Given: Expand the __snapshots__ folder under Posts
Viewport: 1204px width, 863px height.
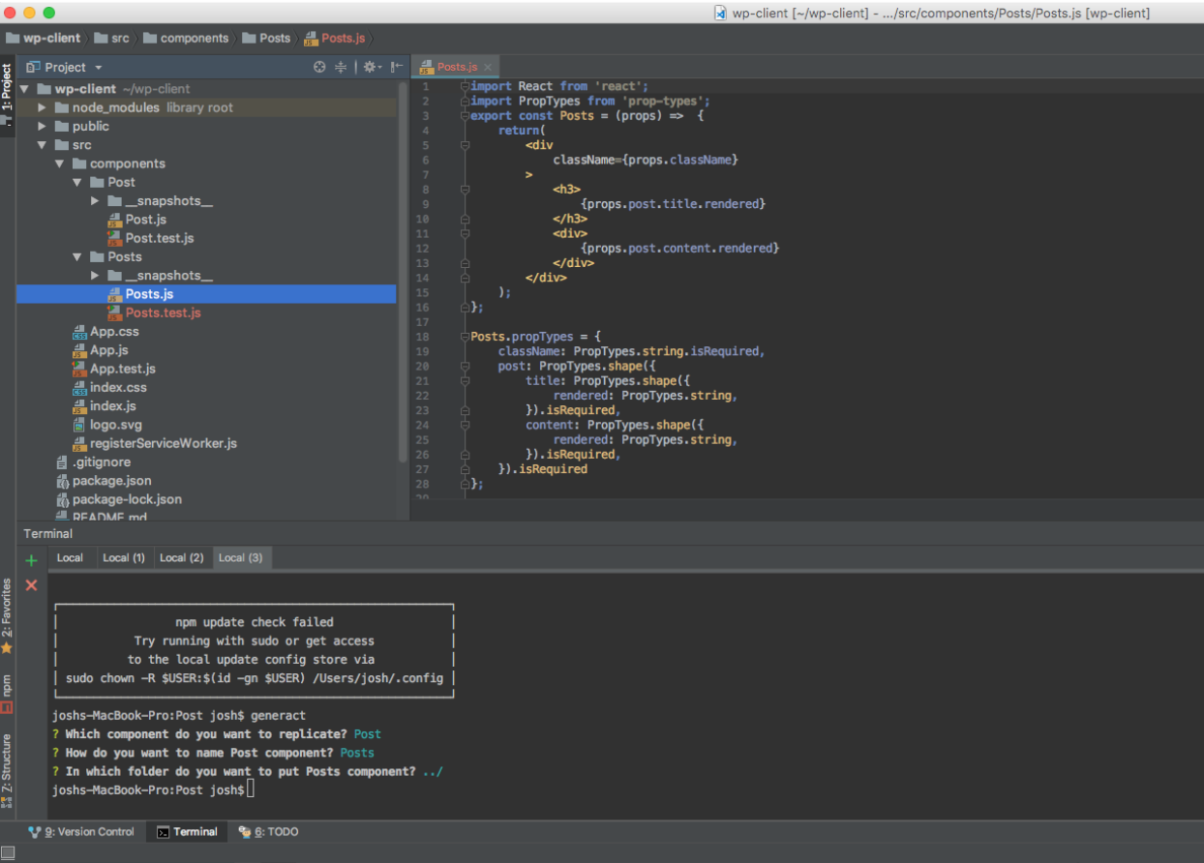Looking at the screenshot, I should (95, 276).
